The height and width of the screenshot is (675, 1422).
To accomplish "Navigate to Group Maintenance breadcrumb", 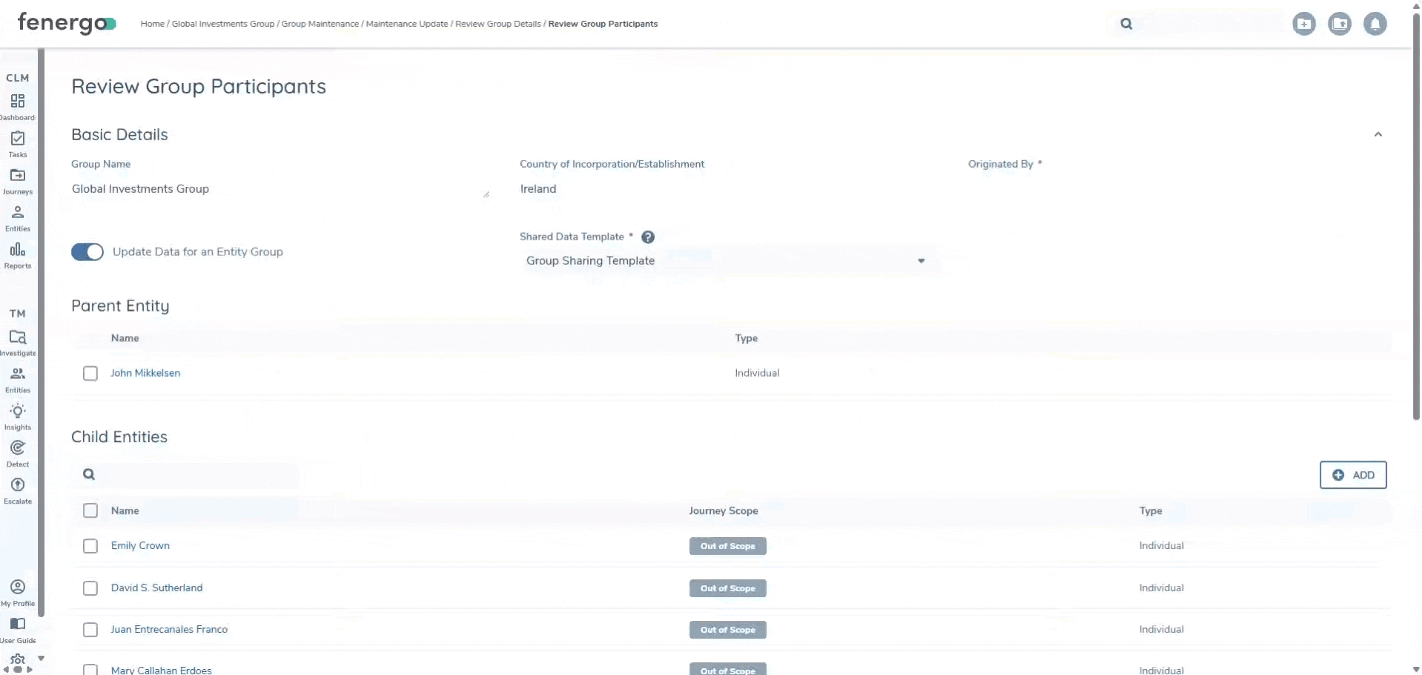I will point(320,24).
